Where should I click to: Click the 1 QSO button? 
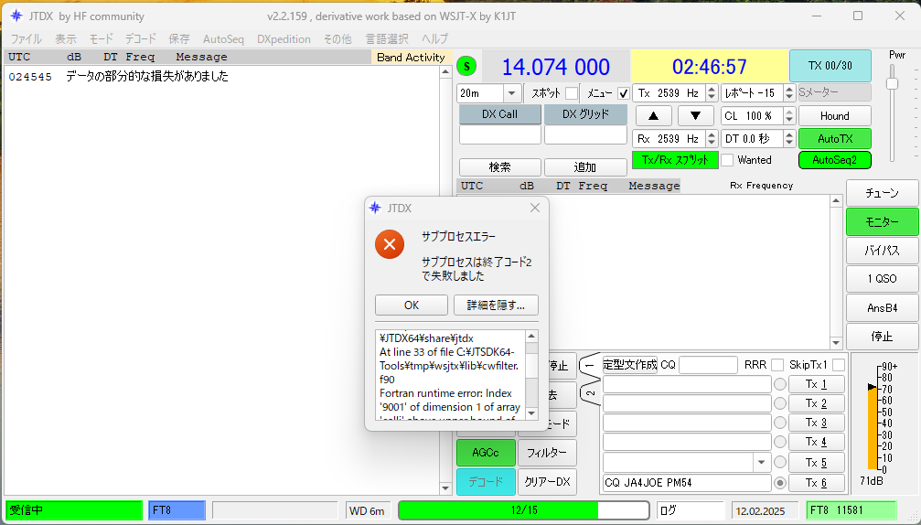882,279
